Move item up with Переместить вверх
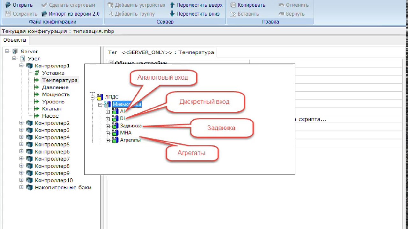Viewport: 408px width, 229px height. [x=196, y=5]
